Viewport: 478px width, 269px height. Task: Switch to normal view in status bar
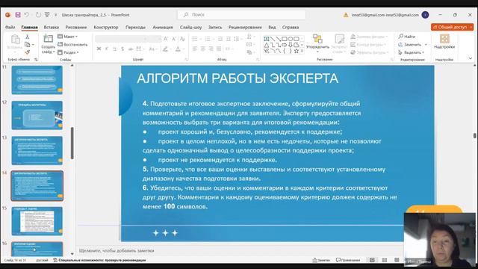pos(372,260)
